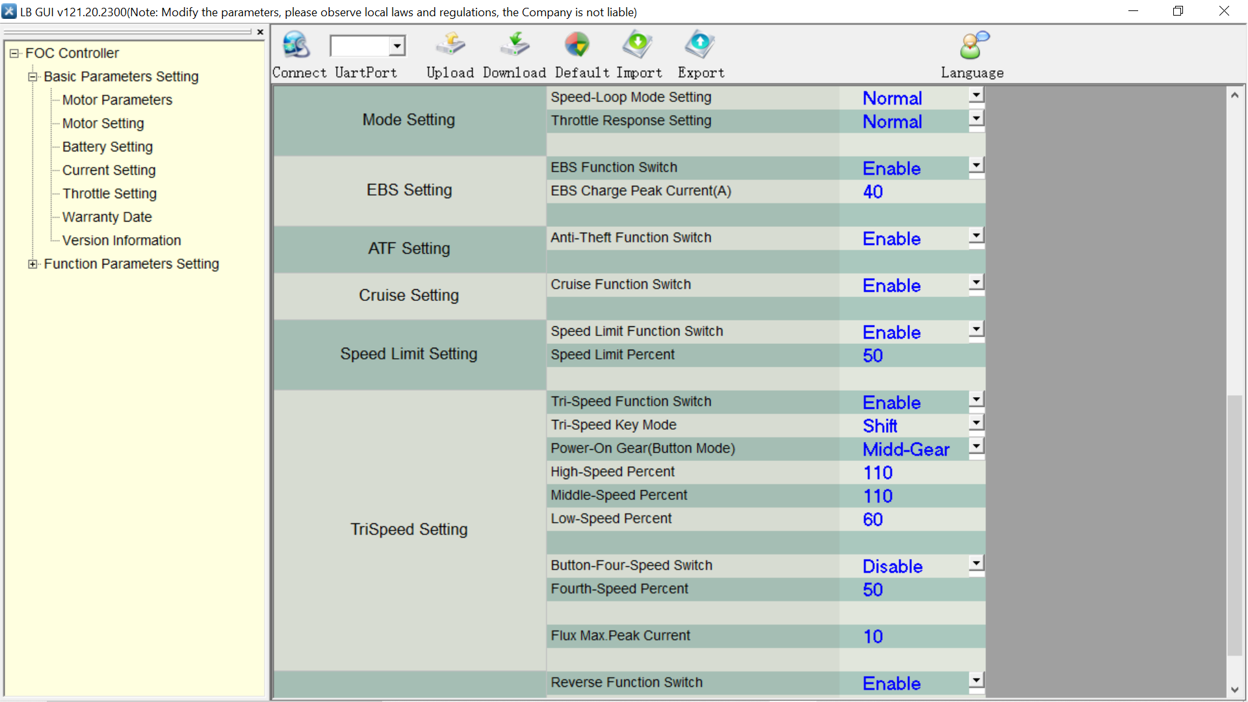Open EBS Function Switch dropdown
This screenshot has height=702, width=1248.
pos(976,166)
